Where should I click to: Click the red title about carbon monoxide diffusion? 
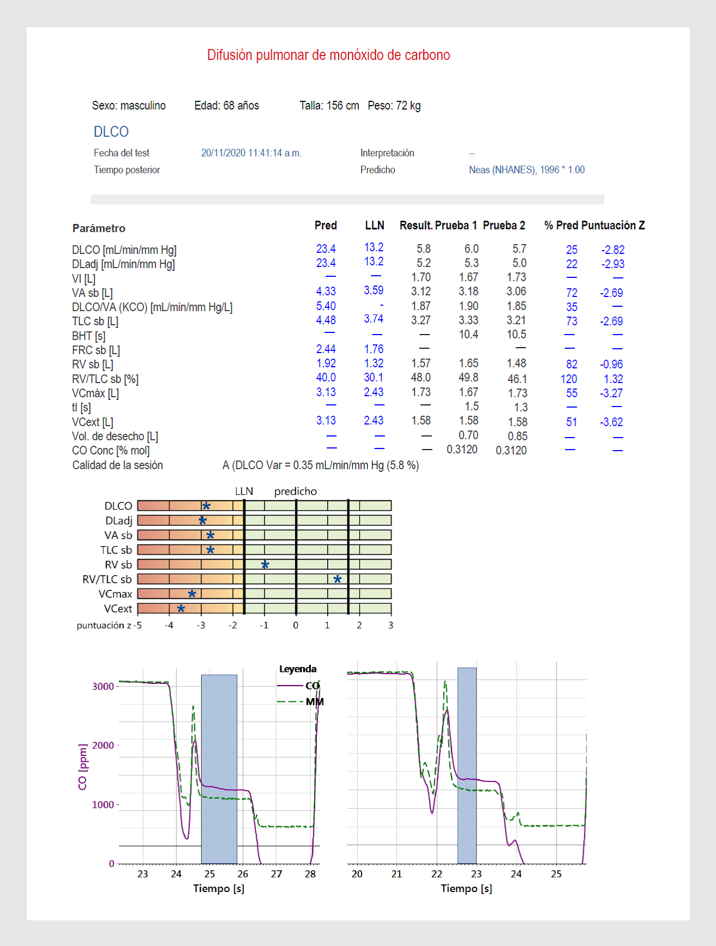click(328, 55)
